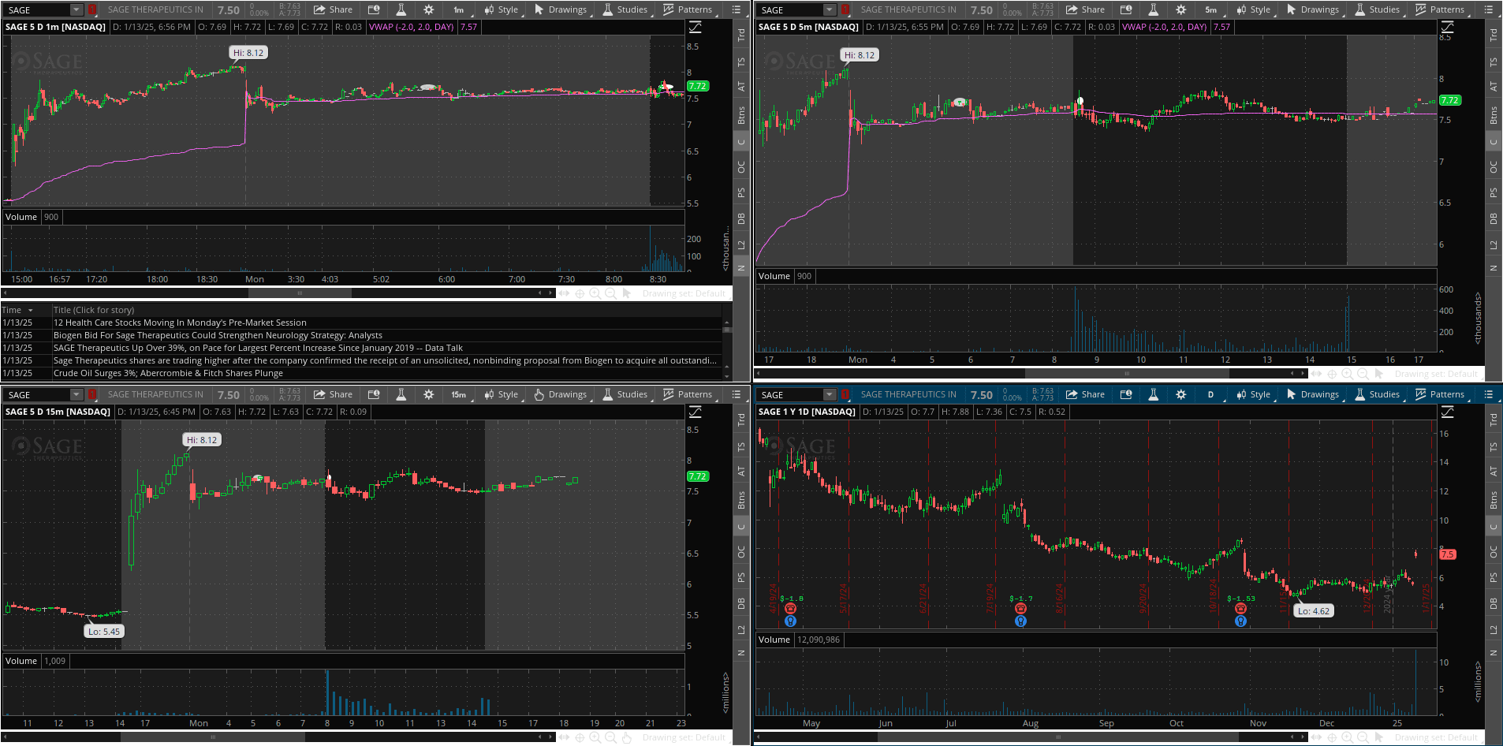Image resolution: width=1503 pixels, height=746 pixels.
Task: Click the price scale icon on daily chart
Action: pyautogui.click(x=1447, y=412)
